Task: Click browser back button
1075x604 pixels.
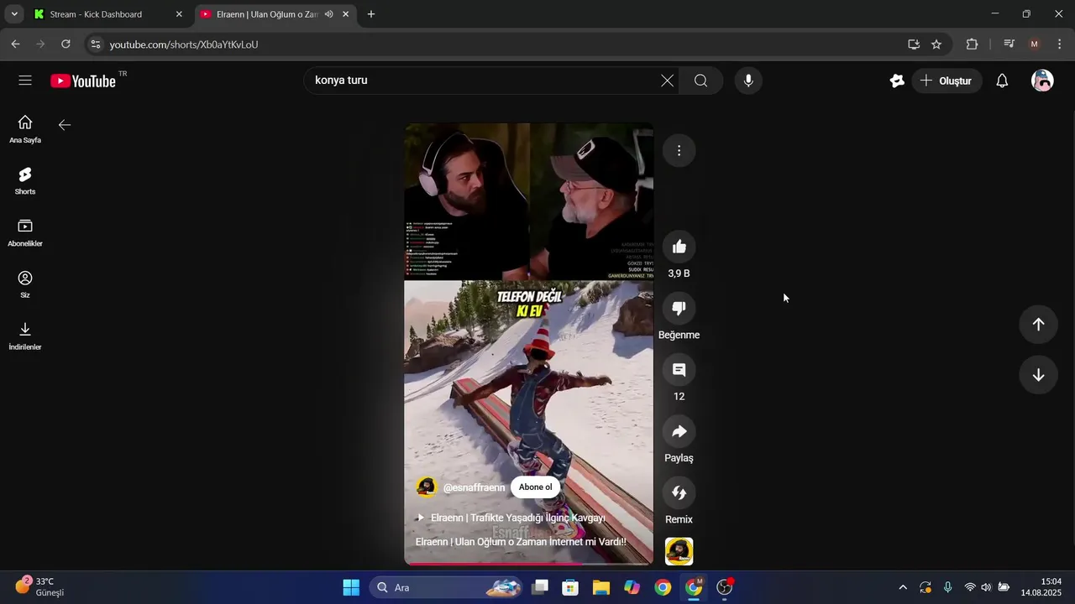Action: [x=15, y=44]
